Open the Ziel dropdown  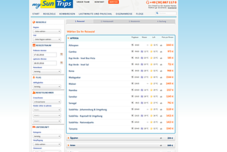click(47, 39)
